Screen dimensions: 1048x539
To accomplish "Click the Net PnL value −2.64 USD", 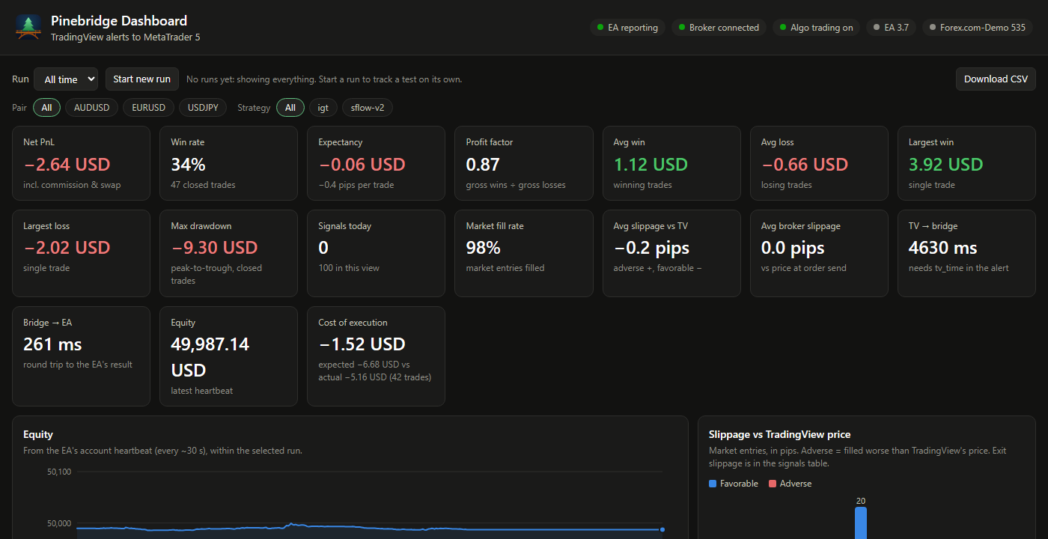I will click(67, 164).
